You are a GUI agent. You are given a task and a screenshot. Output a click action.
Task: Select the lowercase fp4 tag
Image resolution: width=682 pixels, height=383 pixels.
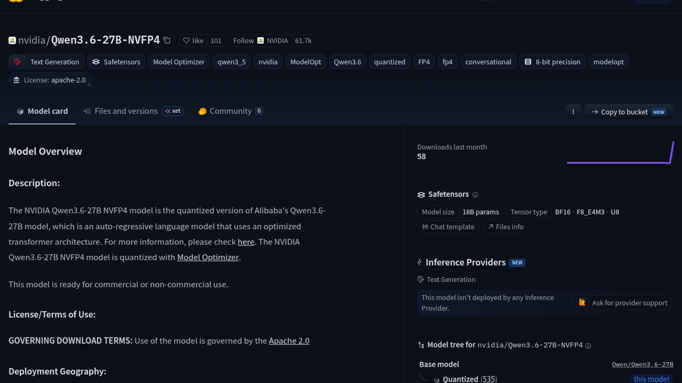click(x=448, y=62)
